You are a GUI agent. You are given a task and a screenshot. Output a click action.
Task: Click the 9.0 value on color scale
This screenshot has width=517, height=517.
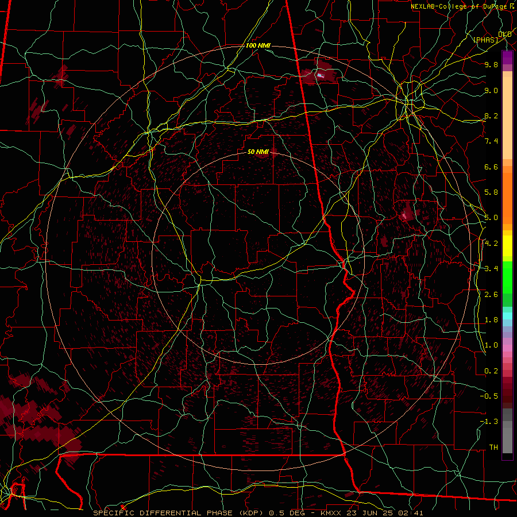point(491,91)
